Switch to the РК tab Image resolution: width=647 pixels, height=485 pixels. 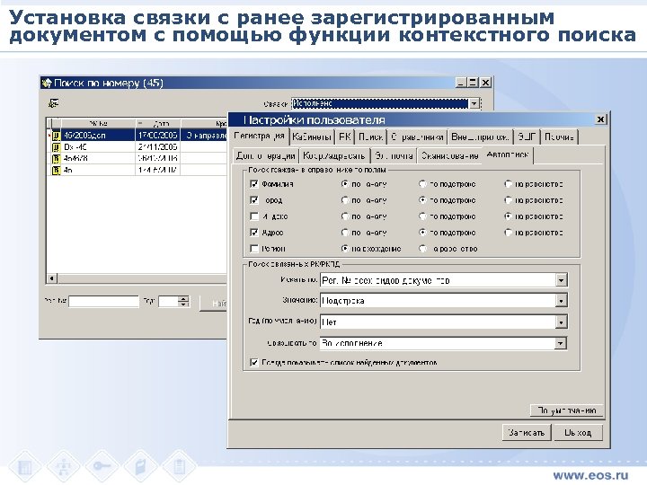[344, 137]
